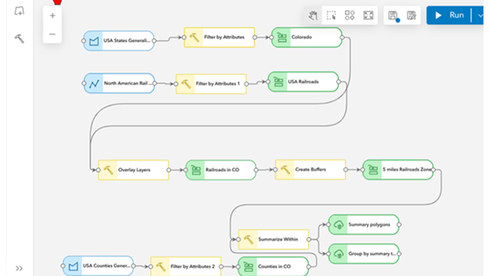This screenshot has width=490, height=276.
Task: Click output port of Create Buffers node
Action: pos(346,169)
